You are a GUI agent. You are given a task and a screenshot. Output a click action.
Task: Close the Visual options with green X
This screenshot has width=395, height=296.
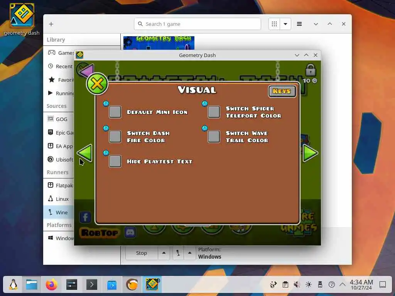[97, 84]
